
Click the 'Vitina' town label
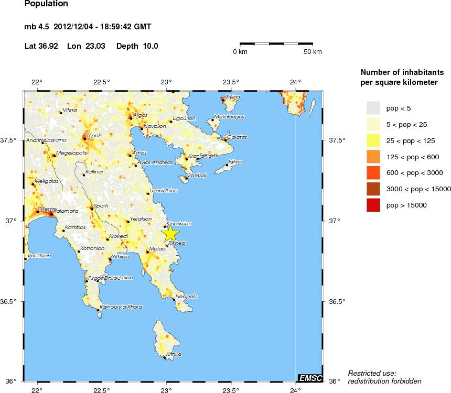[70, 110]
